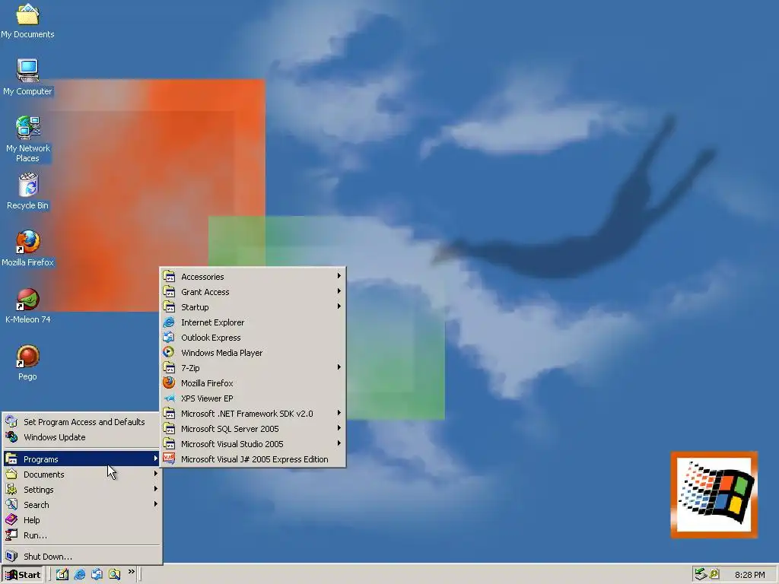Launch Mozilla Firefox from Programs menu
The image size is (779, 584).
point(253,383)
